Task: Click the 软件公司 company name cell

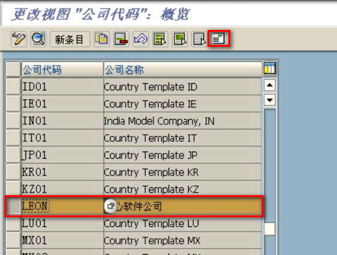Action: pos(183,206)
